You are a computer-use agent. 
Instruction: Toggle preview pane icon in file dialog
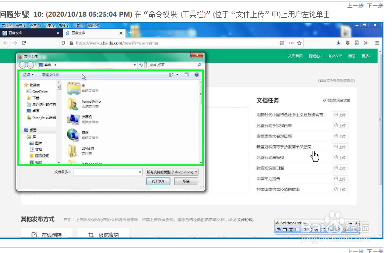[x=187, y=74]
